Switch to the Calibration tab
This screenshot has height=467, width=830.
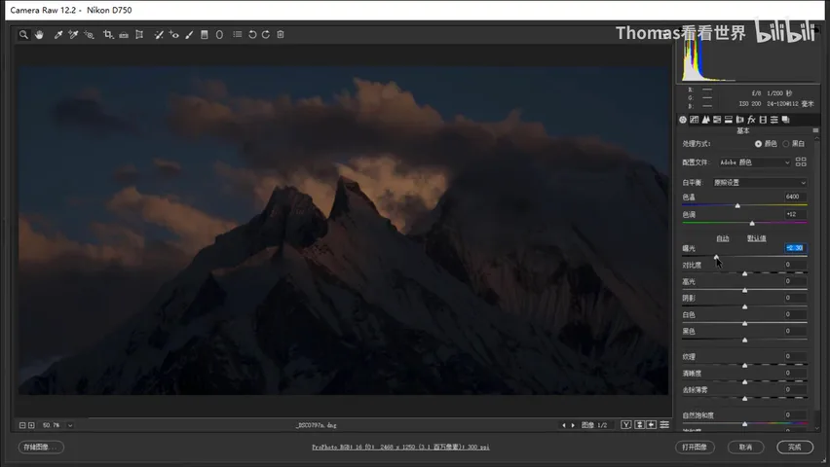(x=763, y=120)
